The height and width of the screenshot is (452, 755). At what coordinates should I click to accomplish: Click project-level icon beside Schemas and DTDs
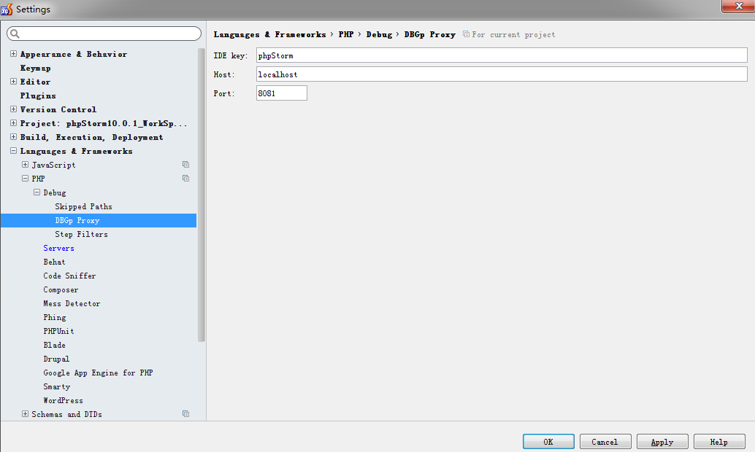click(x=186, y=414)
